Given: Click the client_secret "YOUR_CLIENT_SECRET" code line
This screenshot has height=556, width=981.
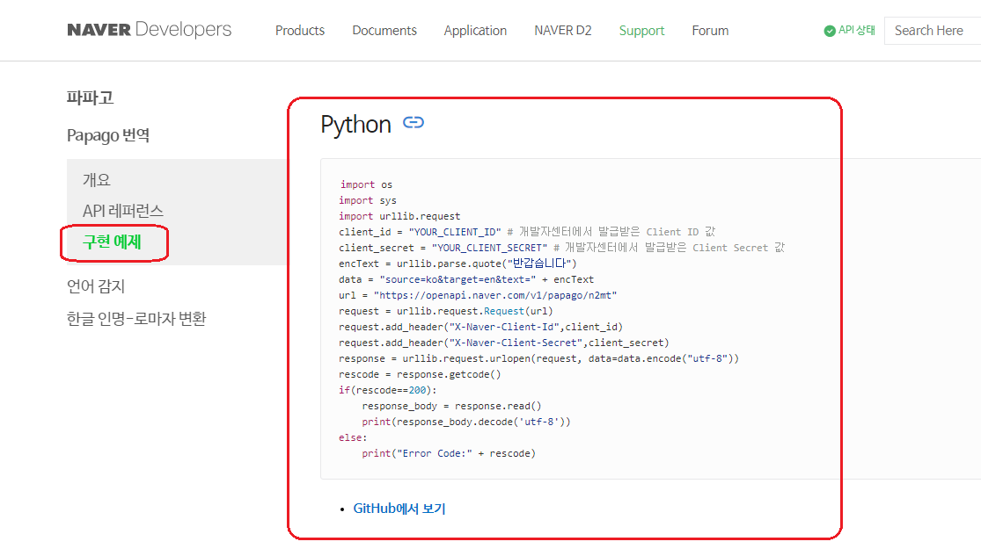Looking at the screenshot, I should (x=561, y=248).
